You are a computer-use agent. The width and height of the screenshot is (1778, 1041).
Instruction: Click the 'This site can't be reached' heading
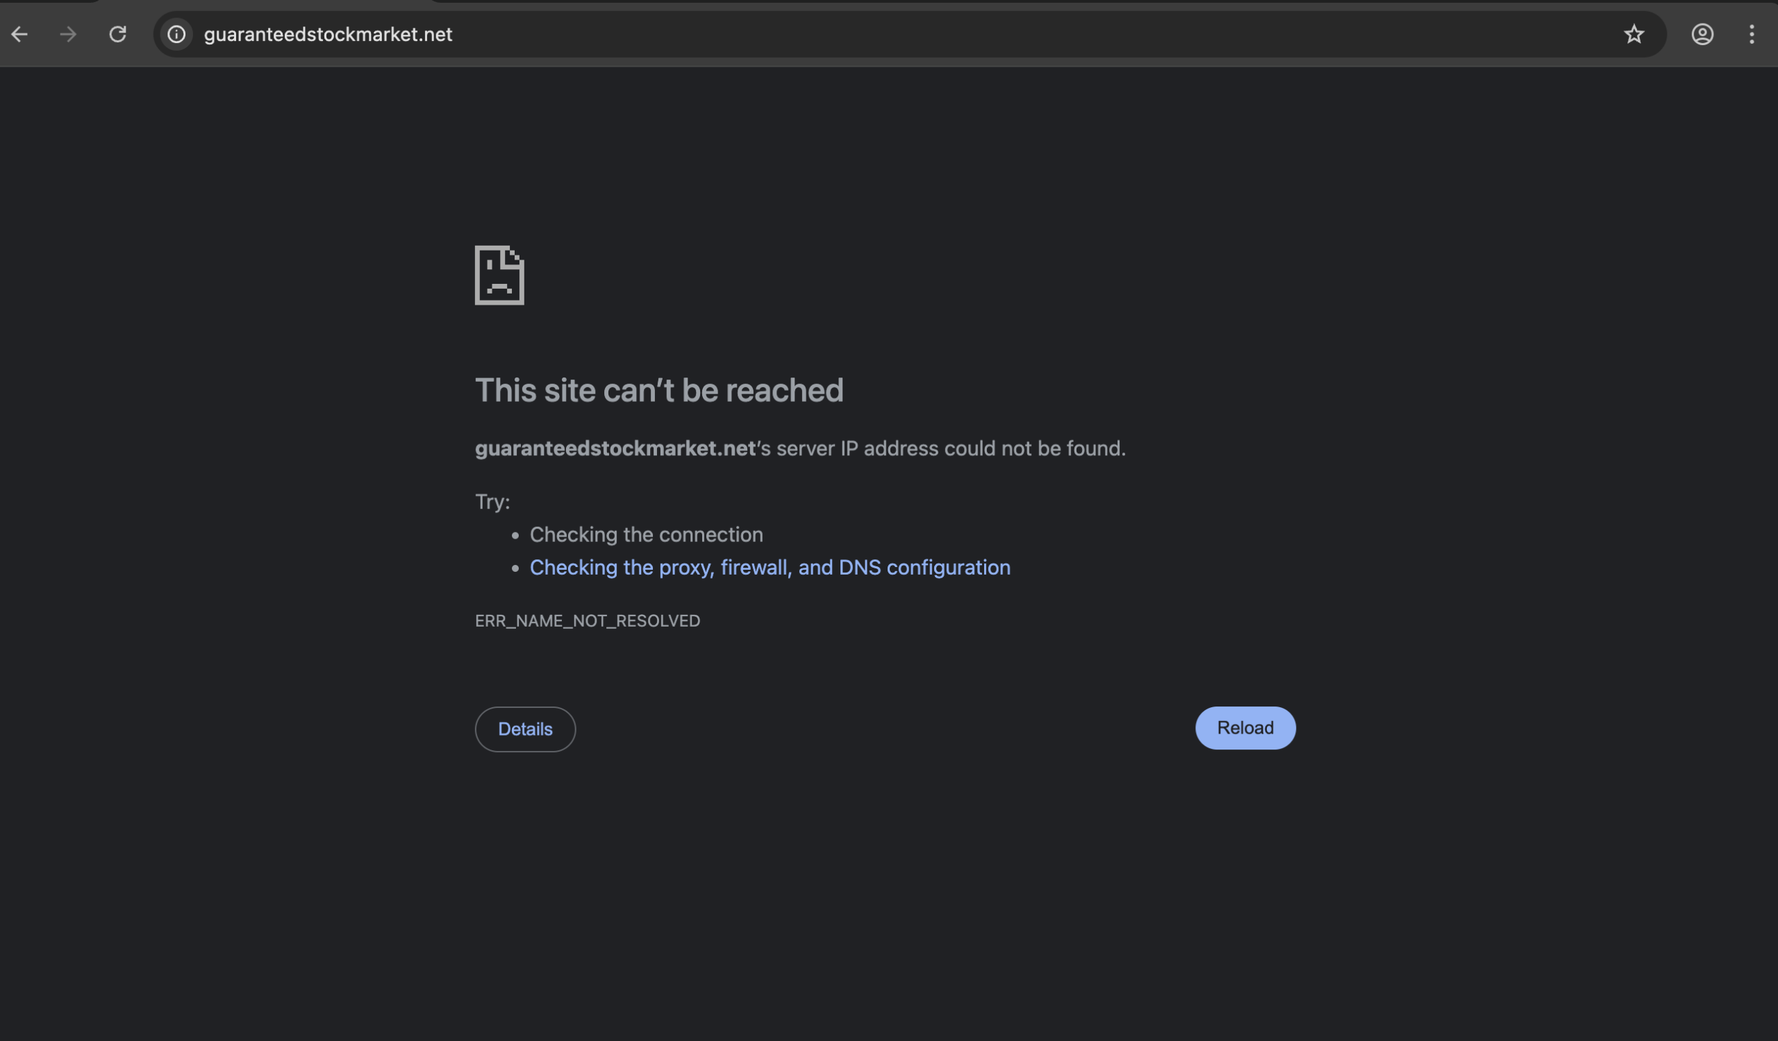[660, 390]
